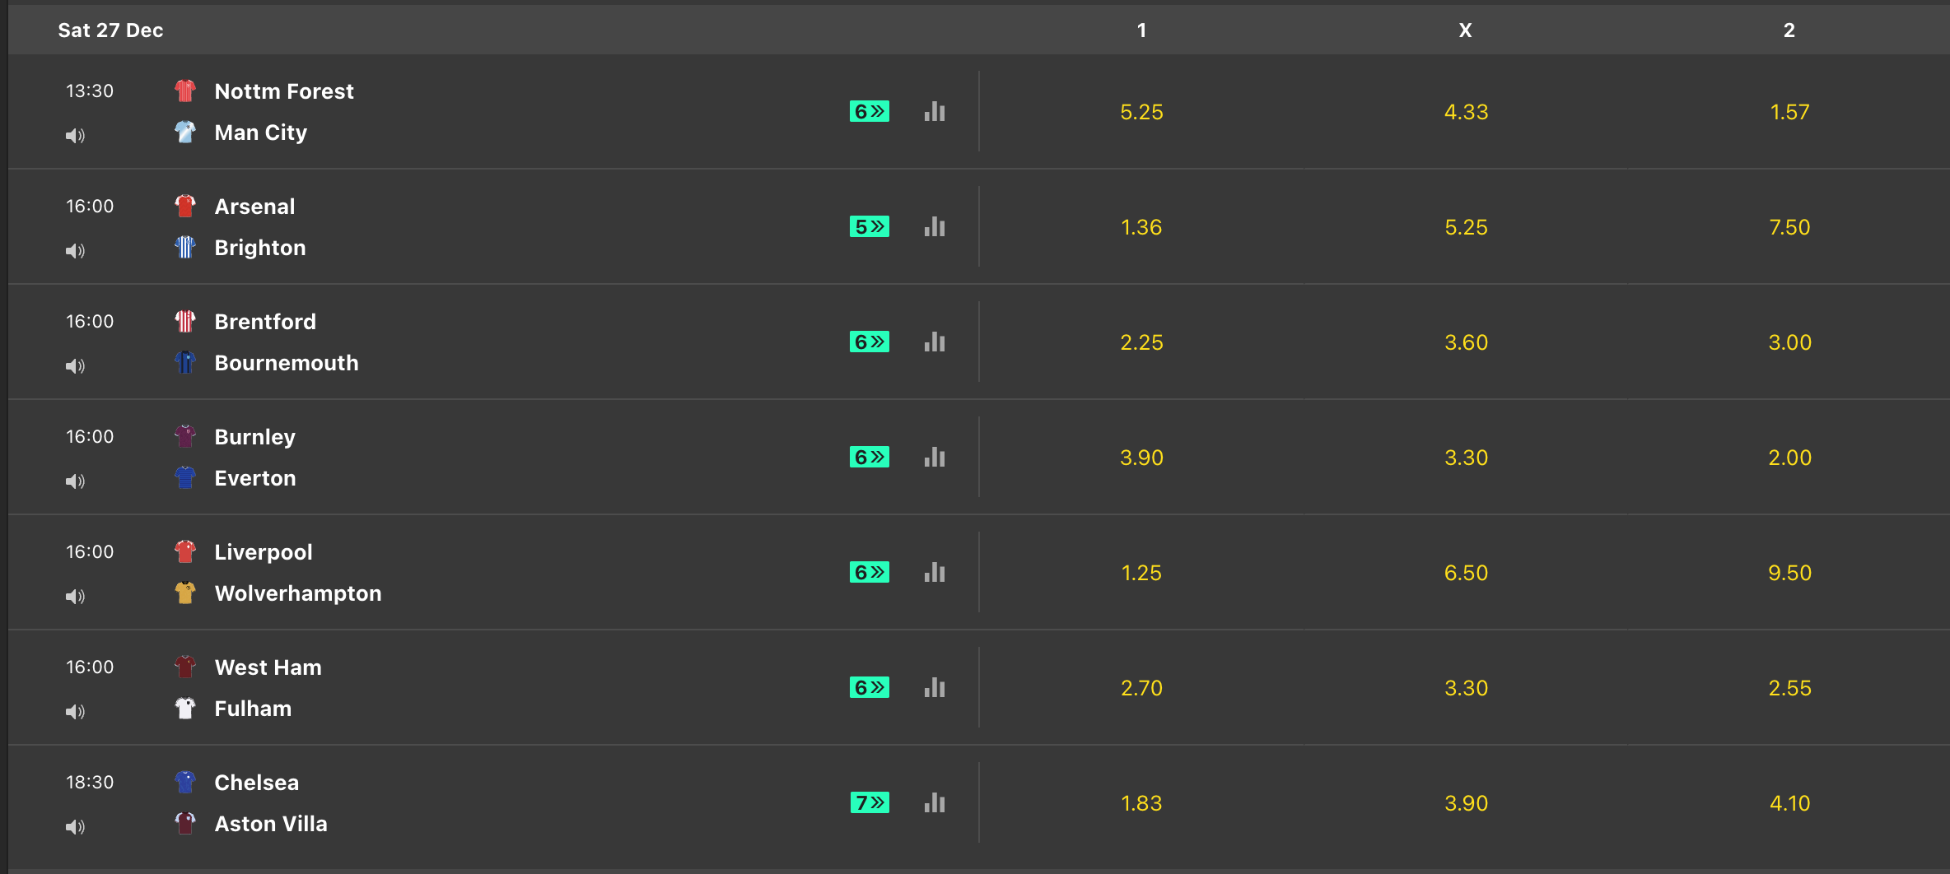Click sound icon for Burnley v Everton
This screenshot has width=1950, height=874.
coord(75,481)
